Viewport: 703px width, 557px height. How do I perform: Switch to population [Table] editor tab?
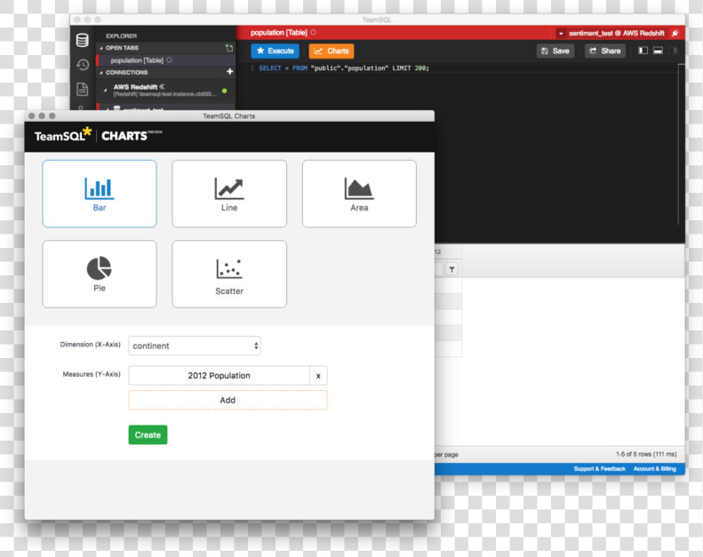tap(279, 33)
